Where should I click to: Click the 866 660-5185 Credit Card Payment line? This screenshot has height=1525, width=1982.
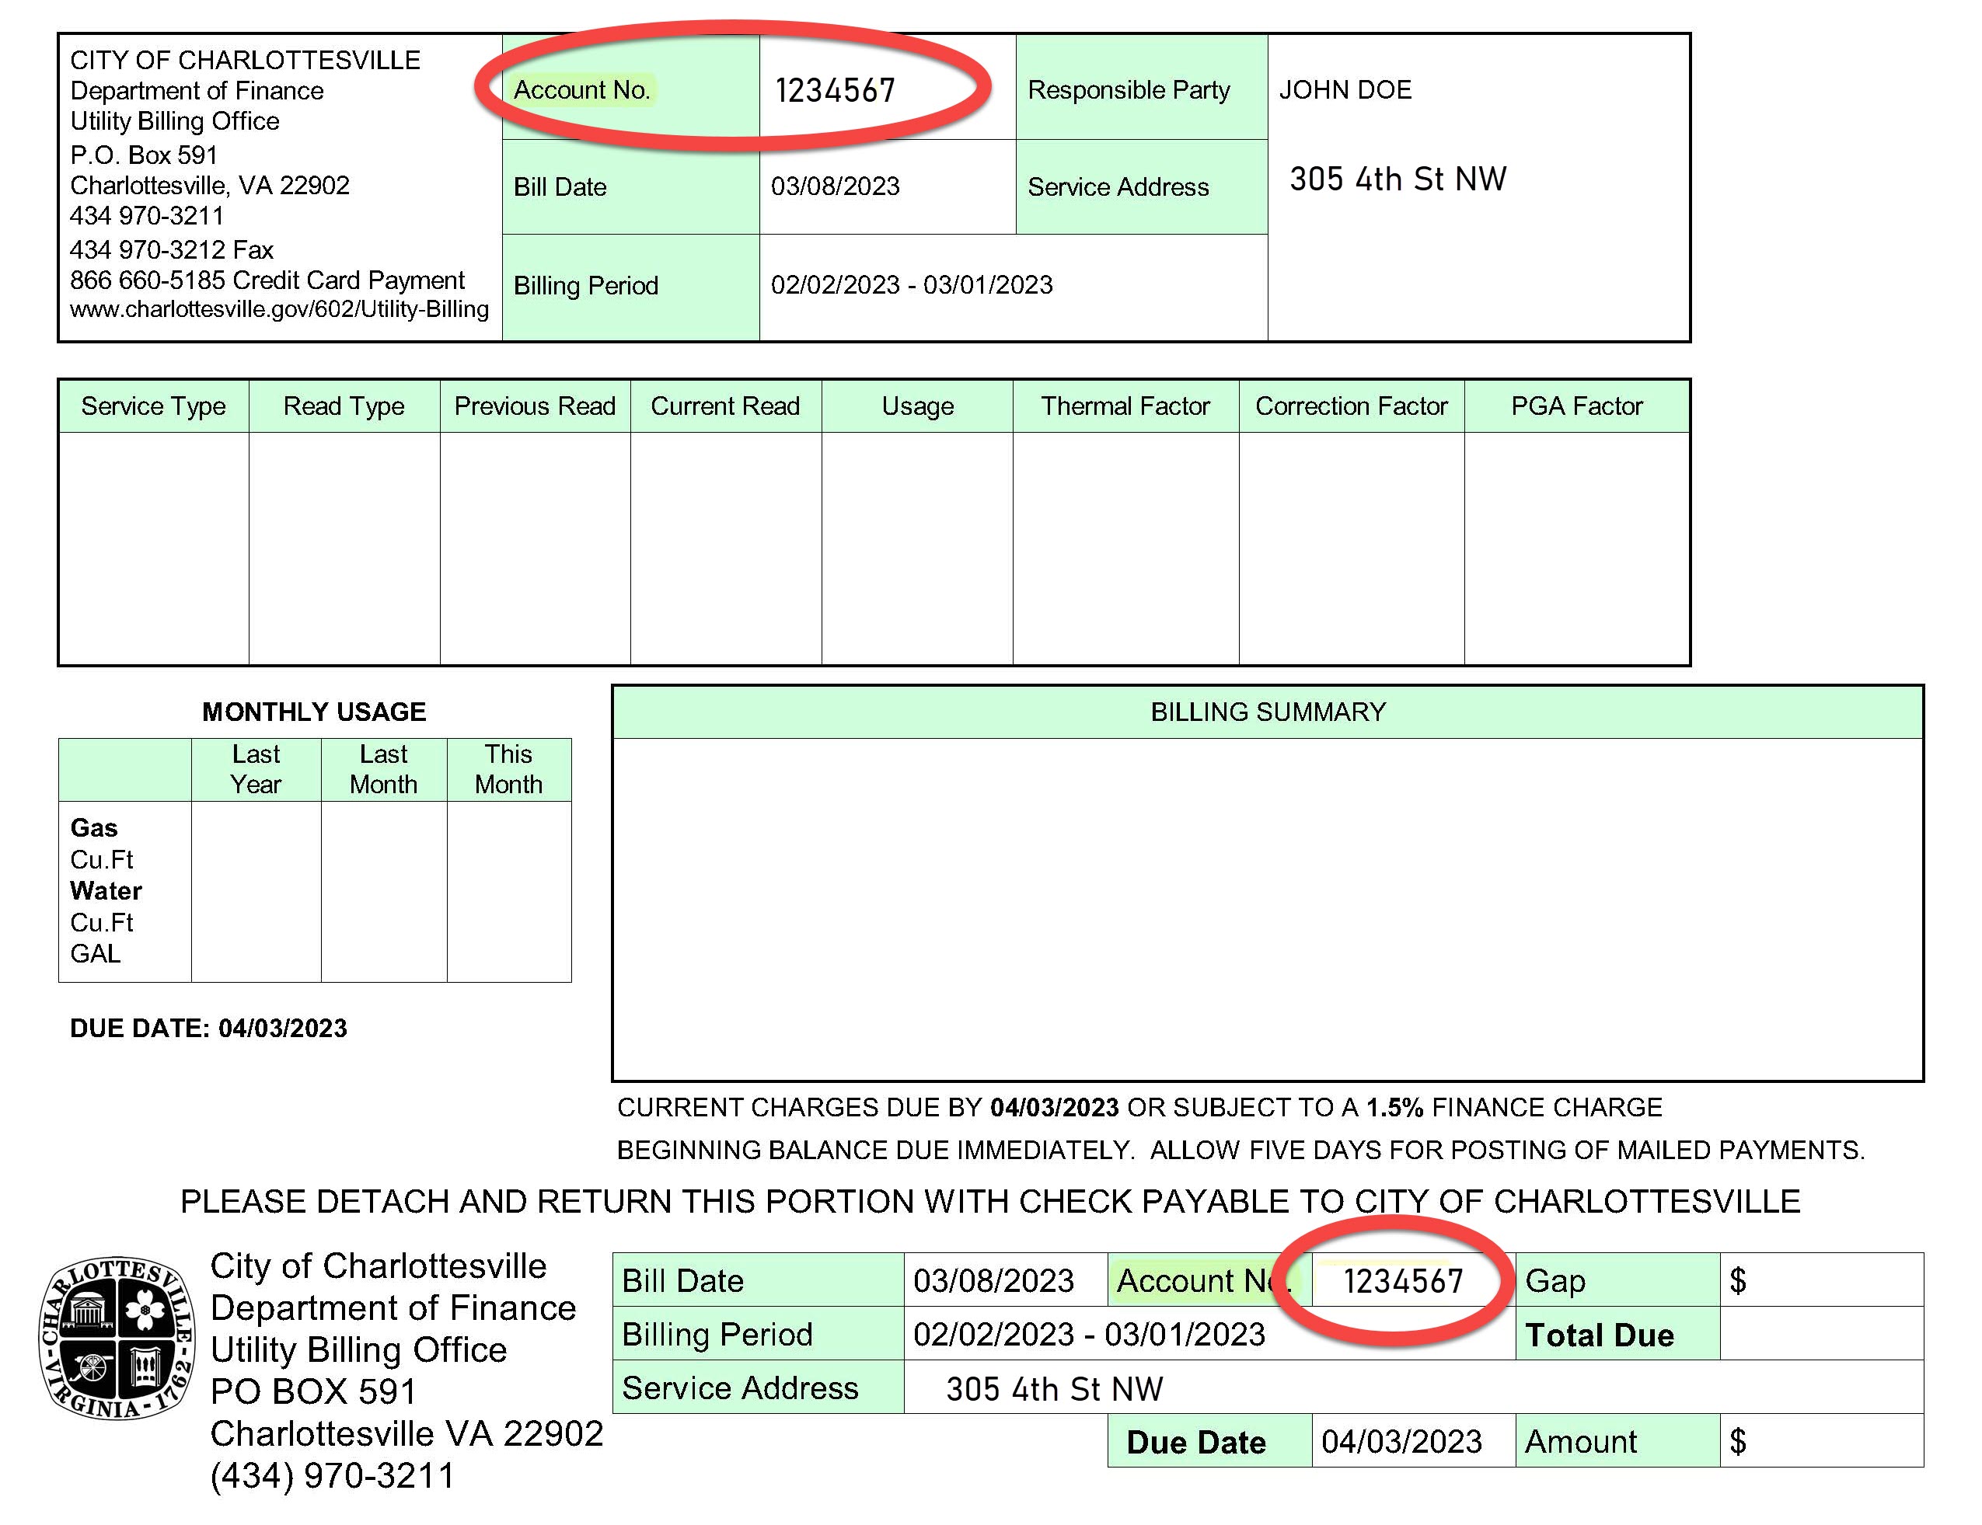pyautogui.click(x=267, y=280)
